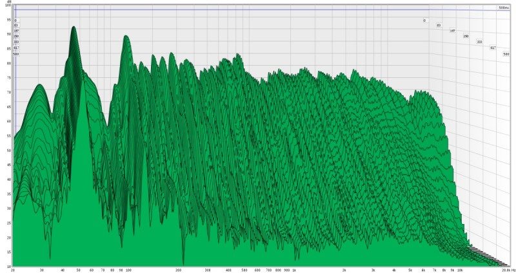
Task: Select the 85 dB level axis tick
Action: [x=9, y=49]
